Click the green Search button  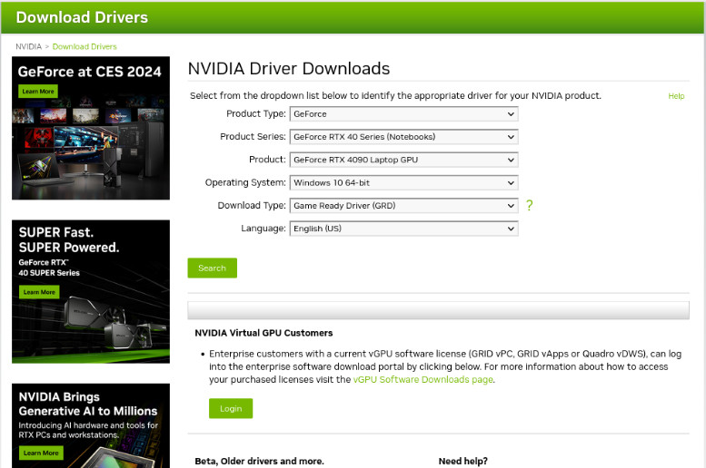pos(212,268)
